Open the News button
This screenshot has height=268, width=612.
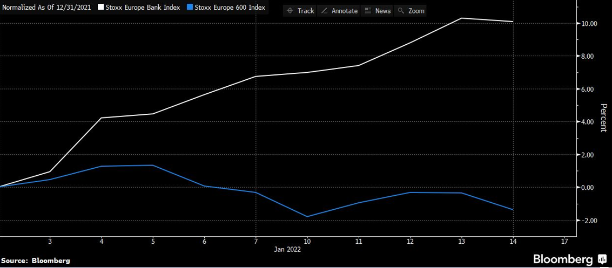(x=378, y=11)
